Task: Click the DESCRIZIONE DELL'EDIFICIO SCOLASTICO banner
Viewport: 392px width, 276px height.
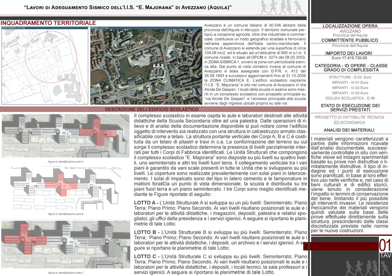Action: pyautogui.click(x=152, y=109)
